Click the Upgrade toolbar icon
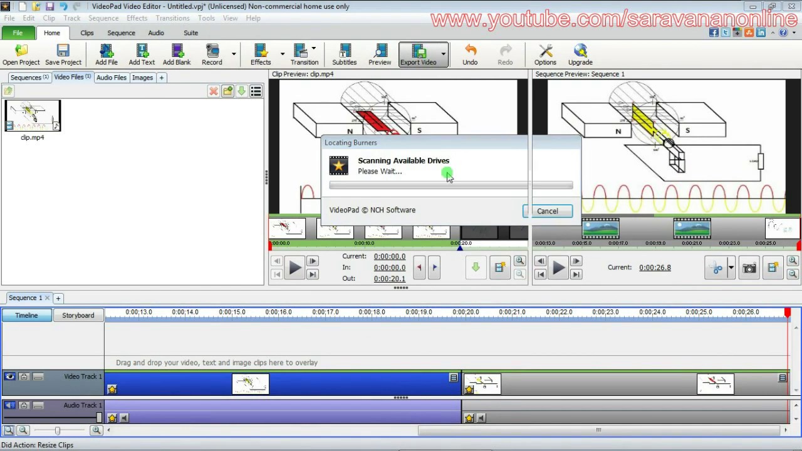Viewport: 802px width, 451px height. click(x=580, y=55)
